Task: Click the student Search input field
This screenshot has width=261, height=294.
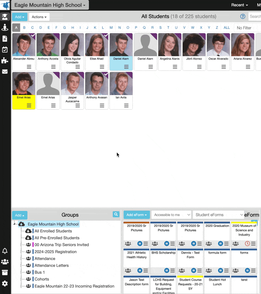Action: point(255,17)
